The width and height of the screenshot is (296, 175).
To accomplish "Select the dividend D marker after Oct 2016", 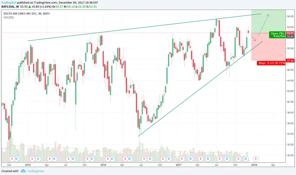I will [169, 159].
